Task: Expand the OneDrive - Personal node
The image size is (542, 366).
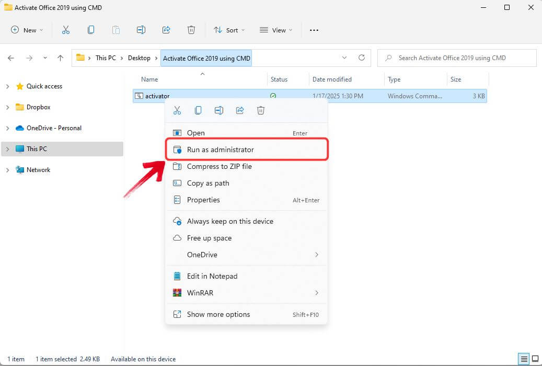Action: pos(8,128)
